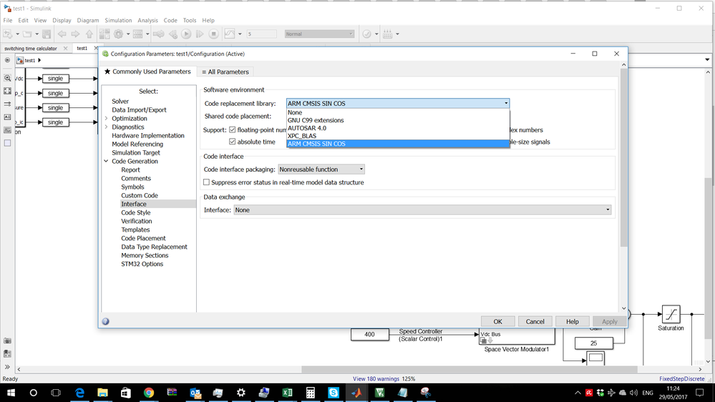Viewport: 715px width, 402px height.
Task: Open Excel from the taskbar
Action: 287,393
